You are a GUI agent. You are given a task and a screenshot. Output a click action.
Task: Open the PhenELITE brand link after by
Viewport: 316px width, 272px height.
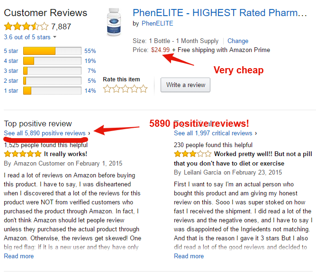(x=157, y=23)
